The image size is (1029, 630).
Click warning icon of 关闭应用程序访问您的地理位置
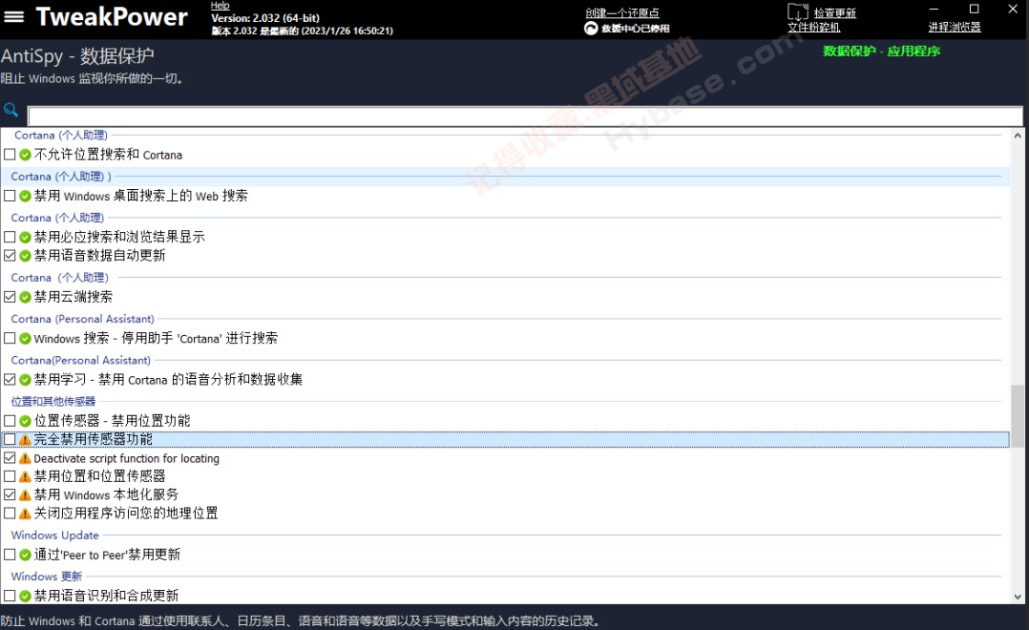25,514
